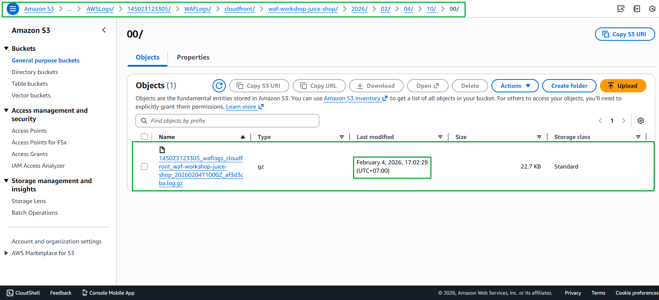Open Directory buckets
Viewport: 659px width, 300px height.
tap(35, 72)
